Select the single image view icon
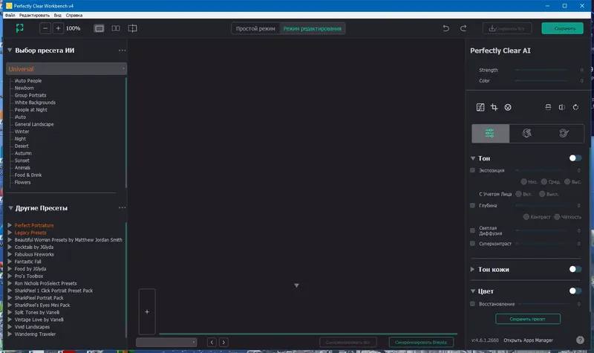 [x=99, y=28]
